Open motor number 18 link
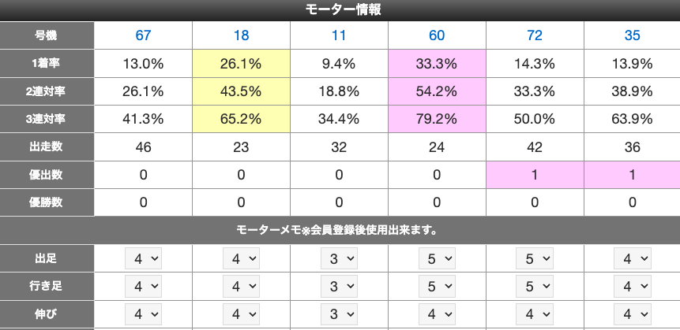This screenshot has height=330, width=680. (x=241, y=35)
